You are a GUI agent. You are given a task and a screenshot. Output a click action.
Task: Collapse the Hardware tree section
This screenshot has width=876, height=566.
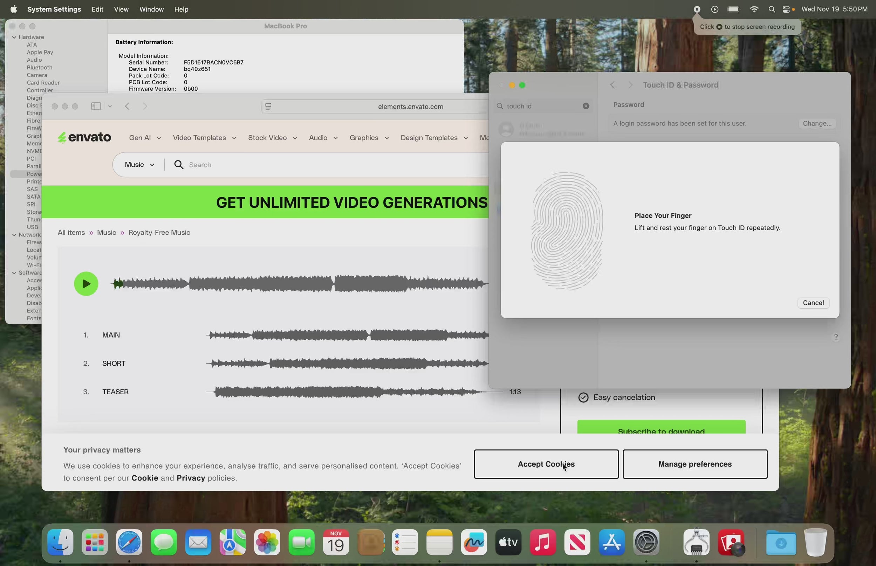[14, 37]
